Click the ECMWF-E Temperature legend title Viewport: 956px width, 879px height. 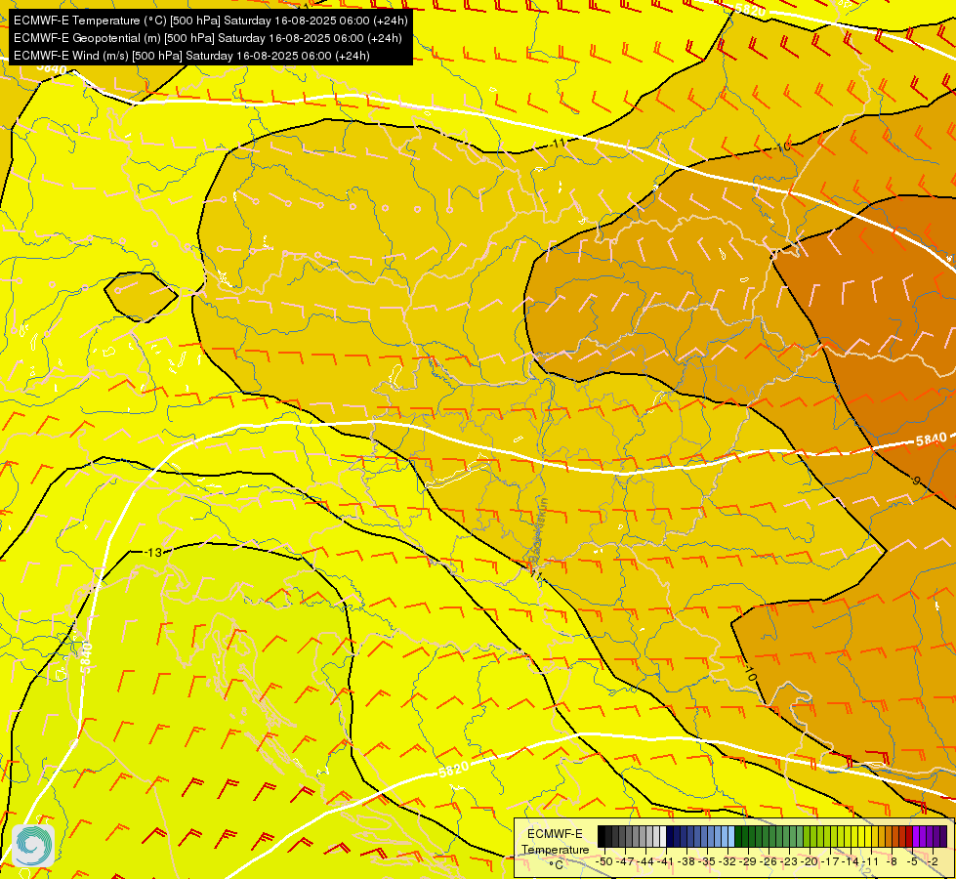pos(555,841)
